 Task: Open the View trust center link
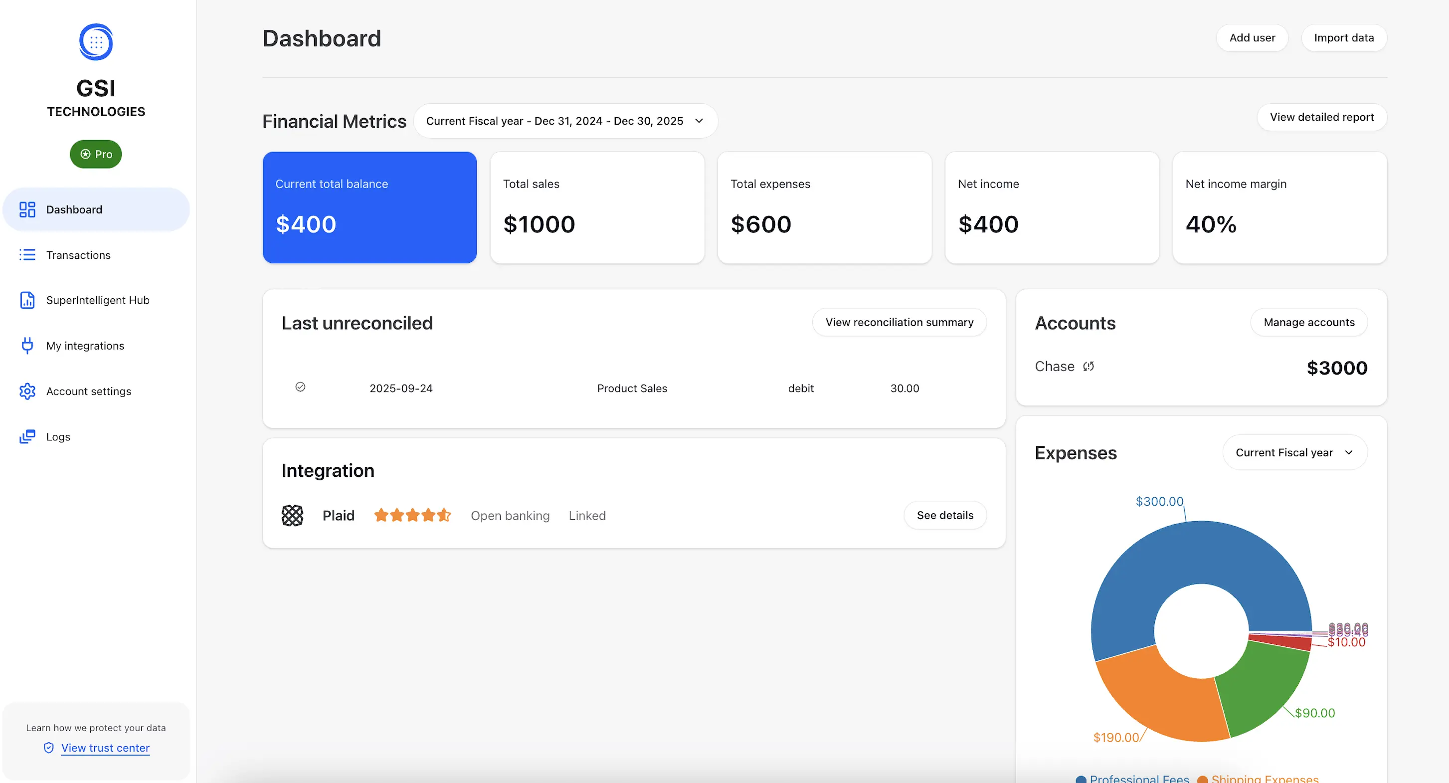(x=105, y=748)
